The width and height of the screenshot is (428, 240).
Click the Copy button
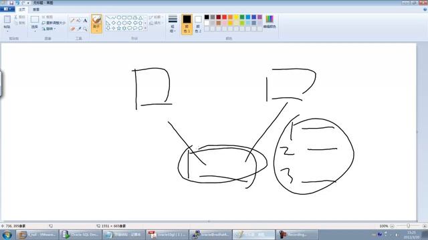[20, 23]
